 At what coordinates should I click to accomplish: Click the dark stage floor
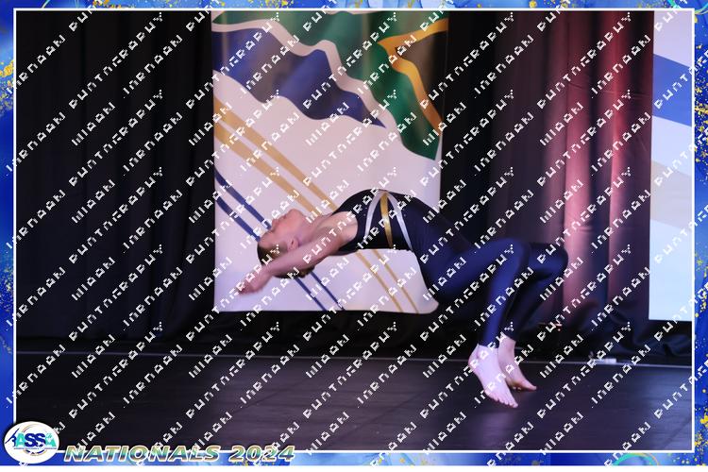coord(283,396)
